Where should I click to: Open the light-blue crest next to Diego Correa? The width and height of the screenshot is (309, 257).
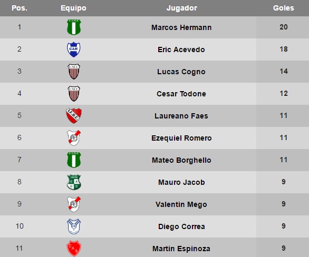pyautogui.click(x=74, y=226)
